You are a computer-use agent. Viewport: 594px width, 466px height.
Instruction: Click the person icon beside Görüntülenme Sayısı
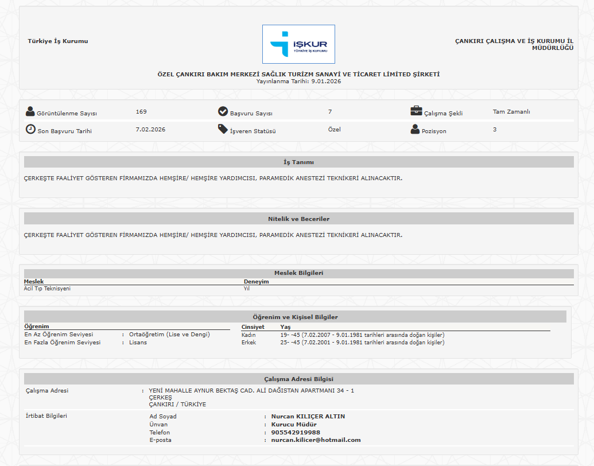coord(30,111)
